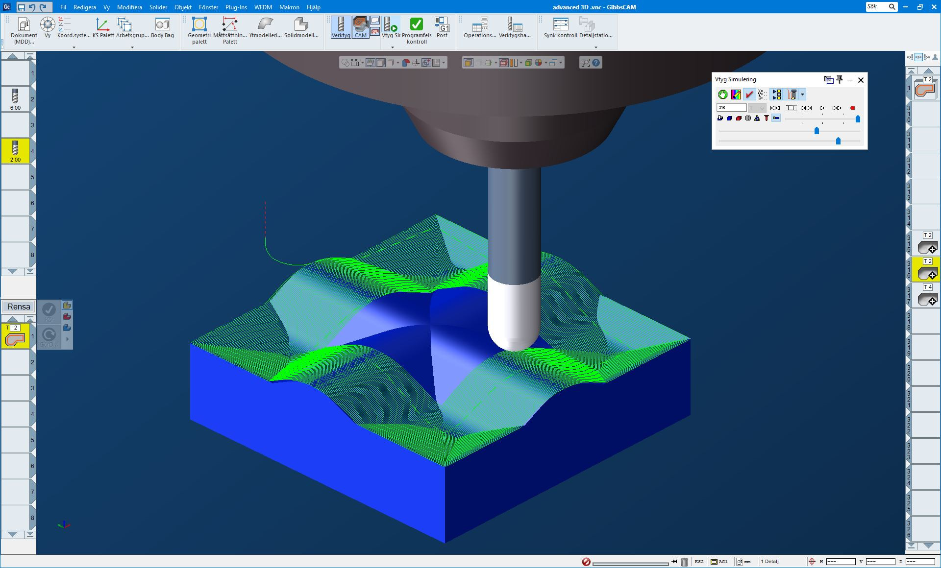Click the Vtyg Sim render icon

pos(391,27)
